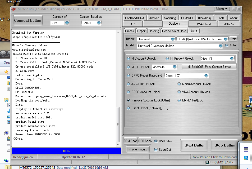Viewport: 252px width, 169px height.
Task: Select MI Account Unlock radio option
Action: tap(129, 59)
